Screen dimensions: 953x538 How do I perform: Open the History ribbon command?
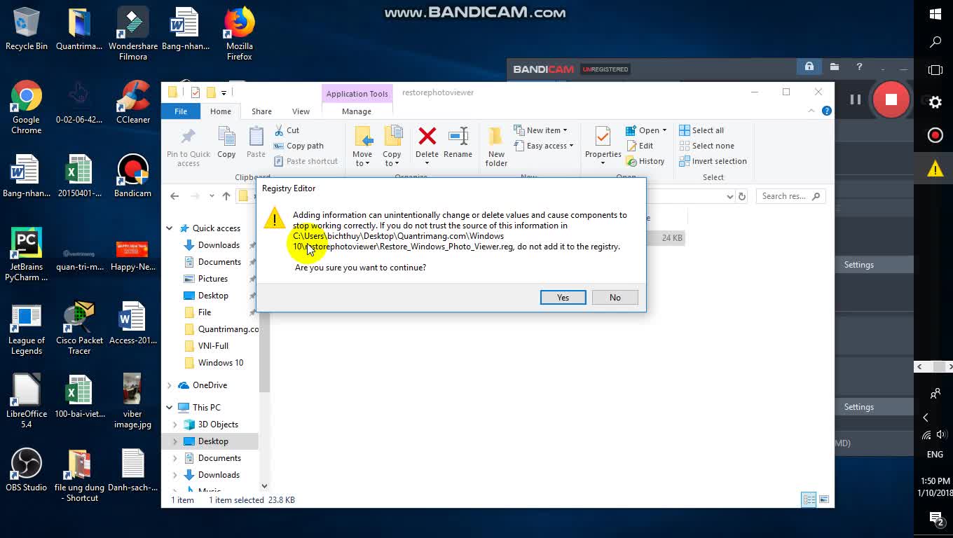pos(645,161)
